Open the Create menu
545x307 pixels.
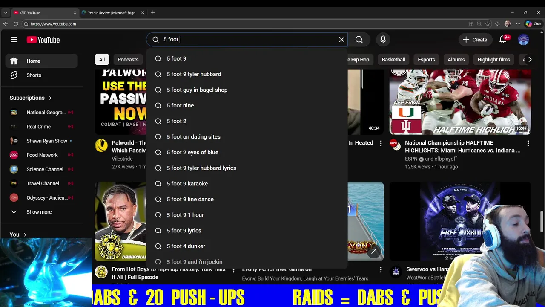point(475,40)
